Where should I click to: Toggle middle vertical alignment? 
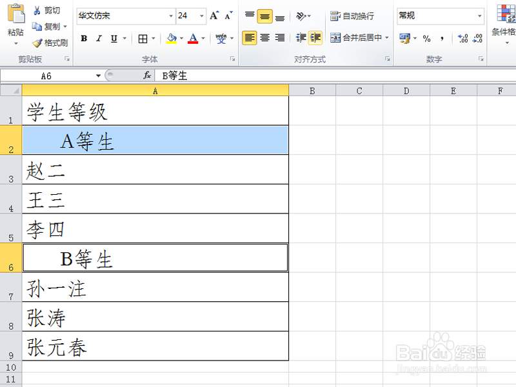click(264, 16)
